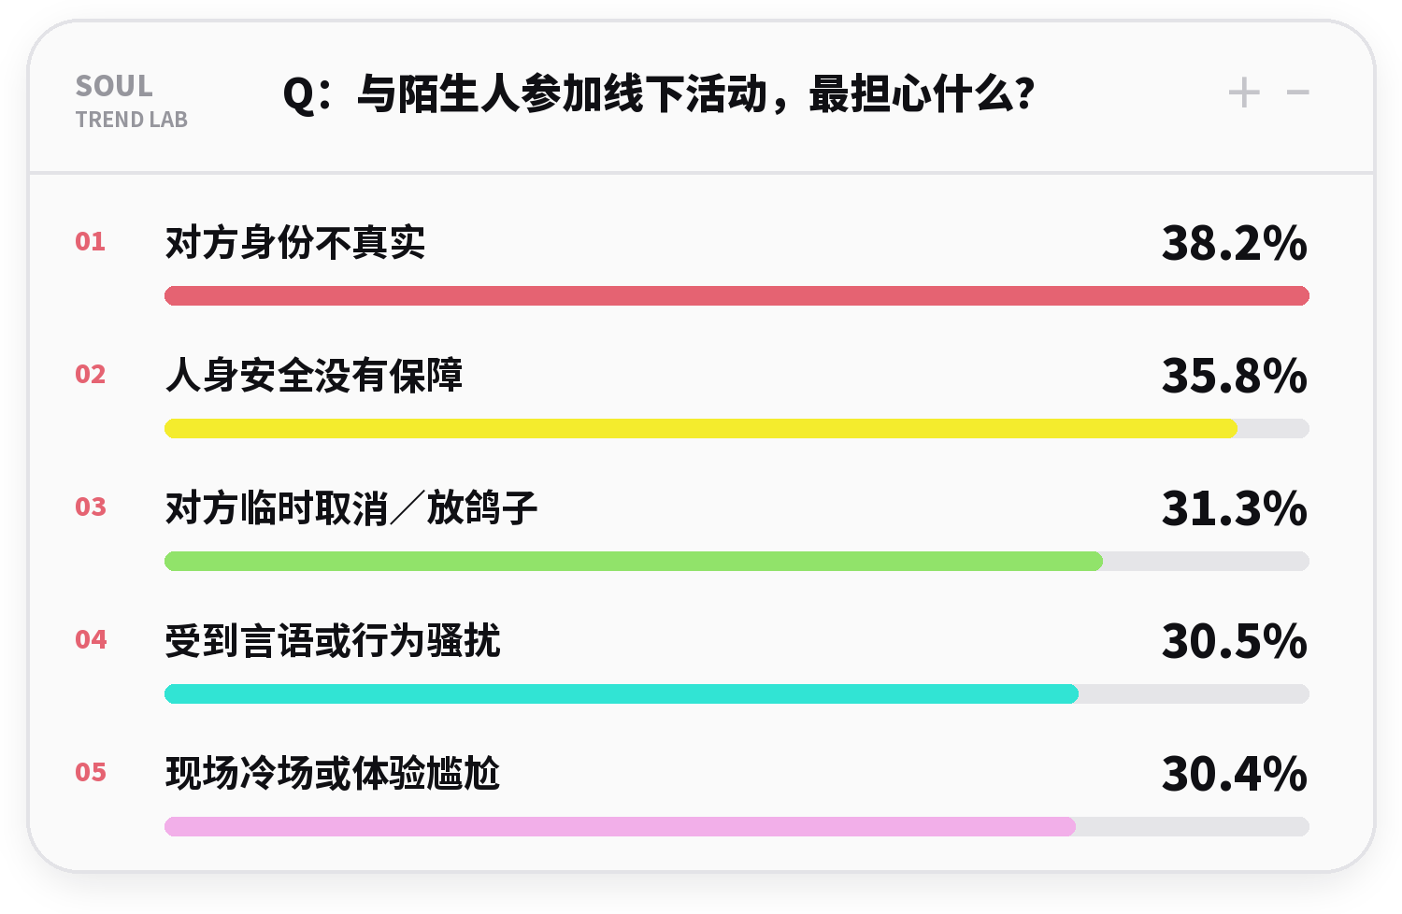Click the SOUL TREND LAB logo
The width and height of the screenshot is (1402, 914).
click(x=132, y=101)
